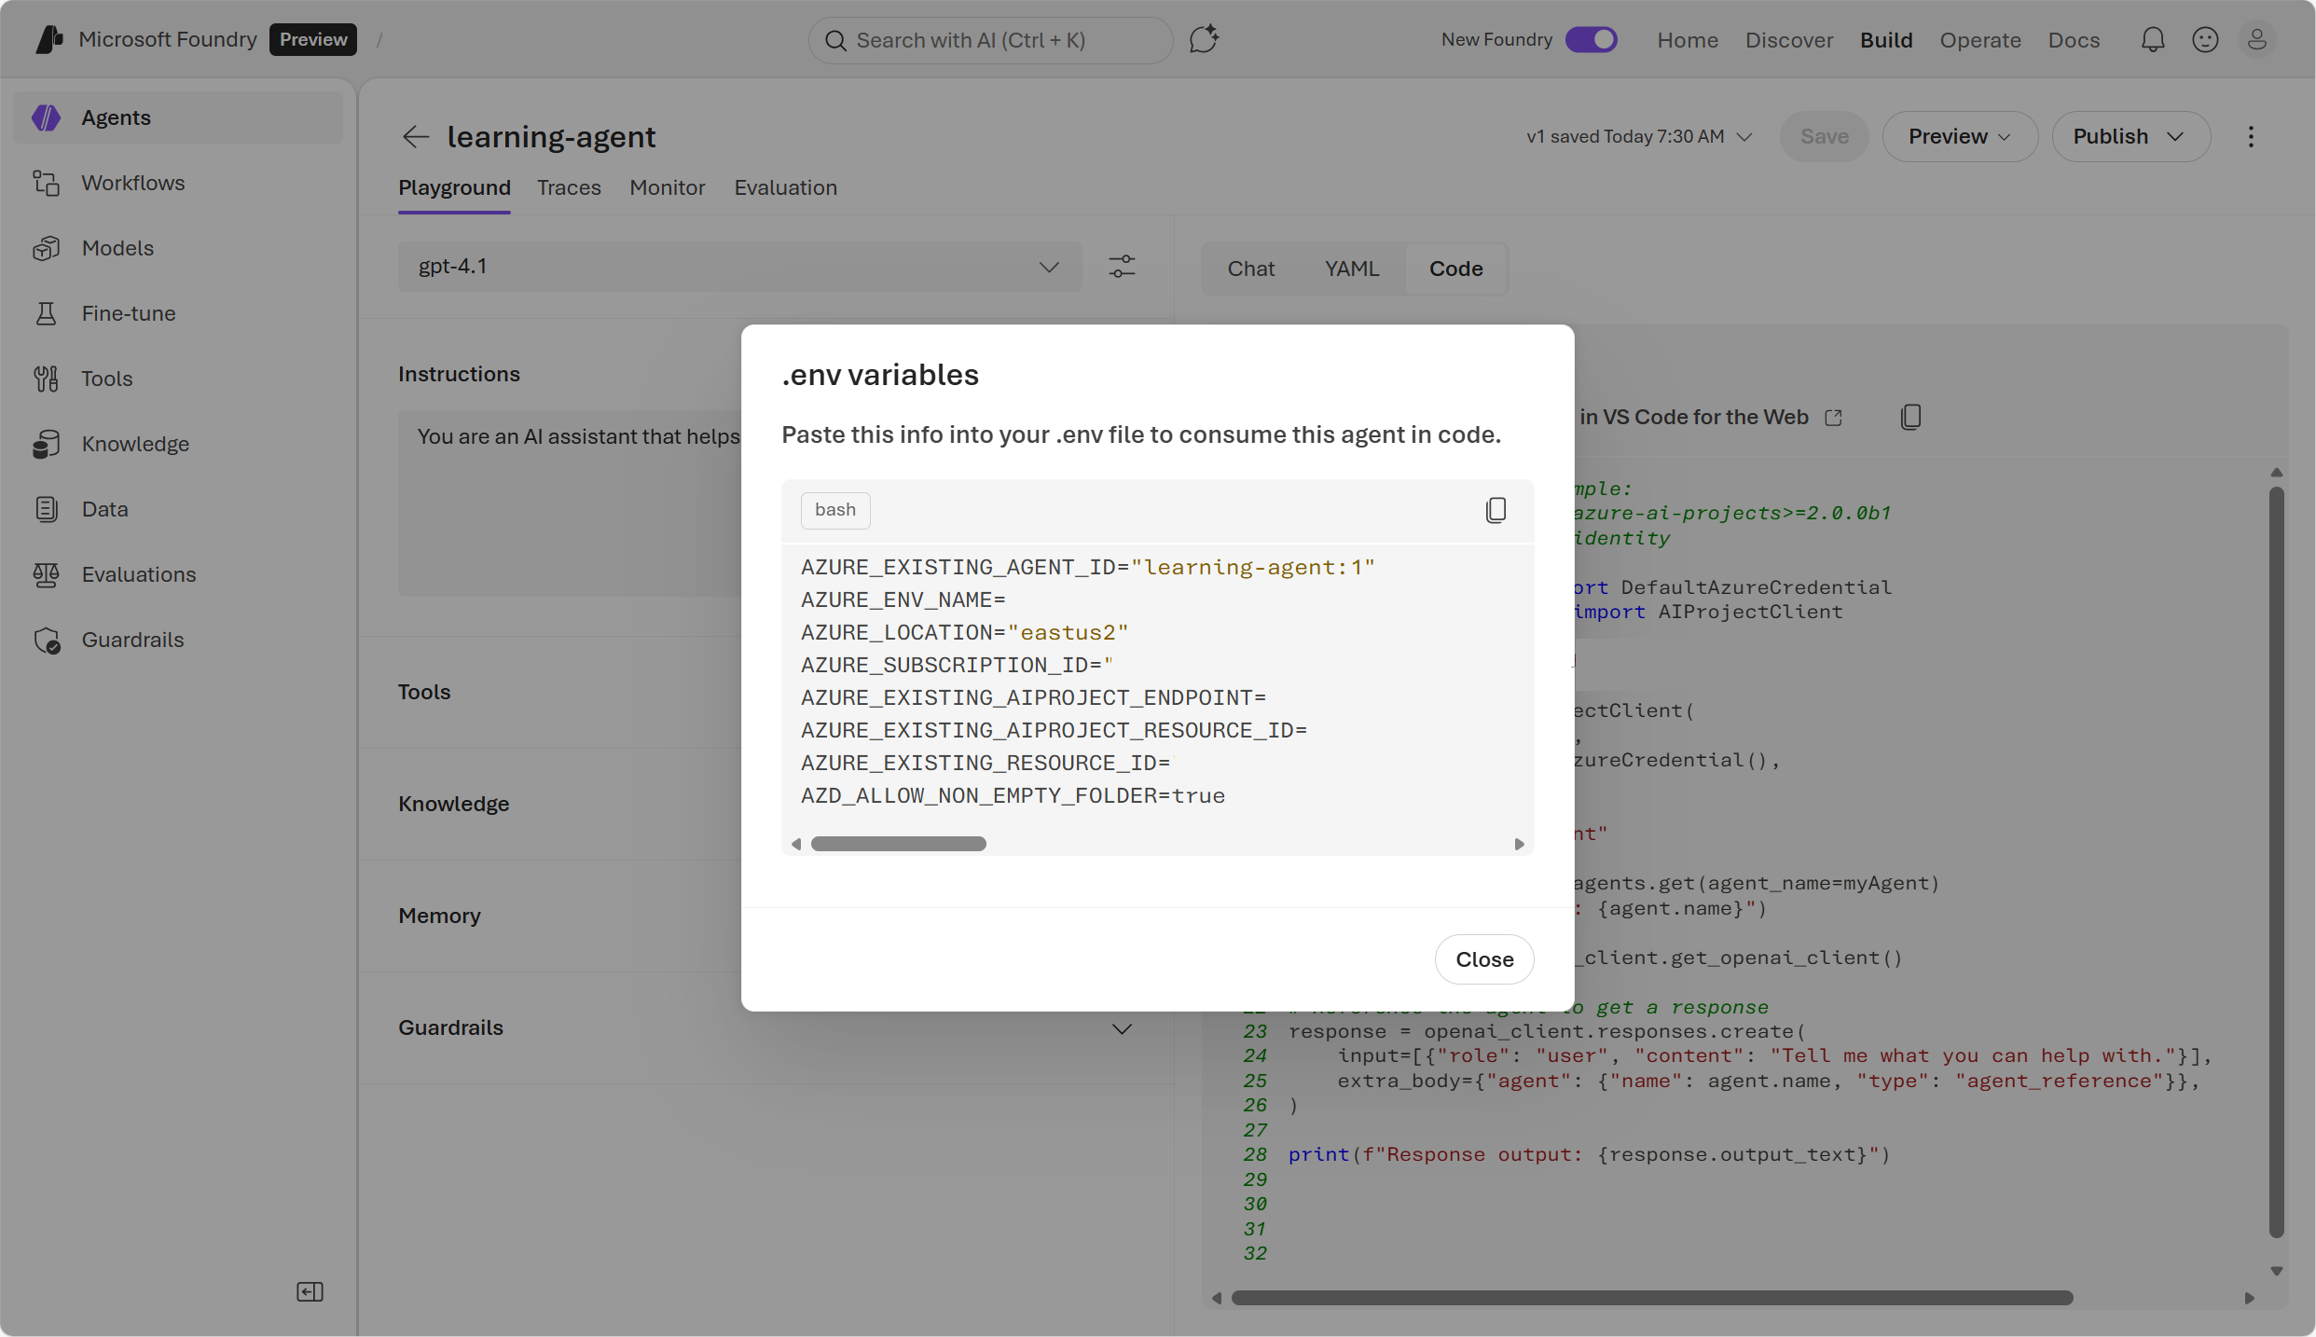Click the bash language label
2316x1337 pixels.
[x=835, y=510]
